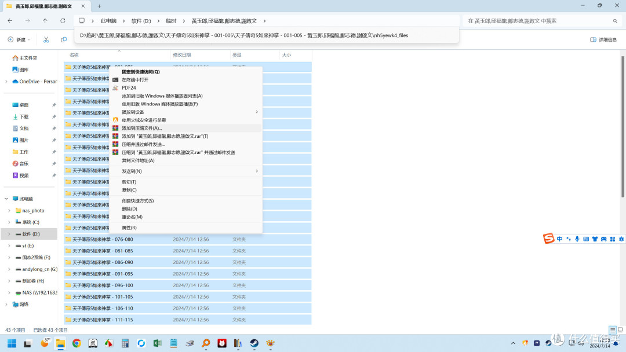Open Pictures quick access folder
This screenshot has height=352, width=626.
(20, 140)
